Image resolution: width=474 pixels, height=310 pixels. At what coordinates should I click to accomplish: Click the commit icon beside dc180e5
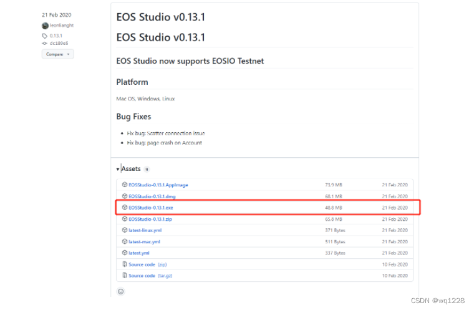click(x=45, y=44)
